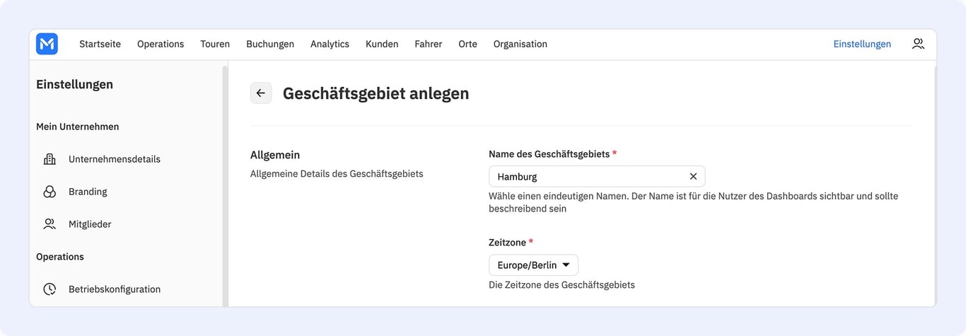Click the Geschäftsgebiet anlegen heading
The image size is (966, 336).
(376, 93)
